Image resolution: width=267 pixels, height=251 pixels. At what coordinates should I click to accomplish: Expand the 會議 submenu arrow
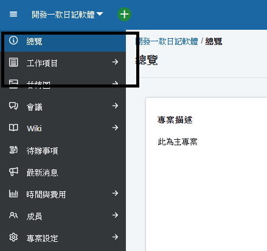tap(115, 106)
